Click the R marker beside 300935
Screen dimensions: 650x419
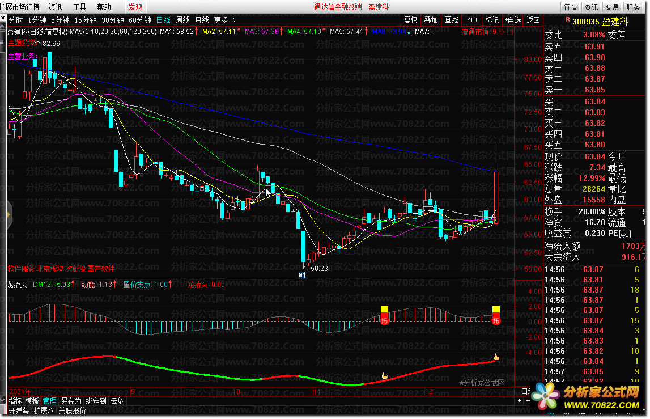pos(567,19)
